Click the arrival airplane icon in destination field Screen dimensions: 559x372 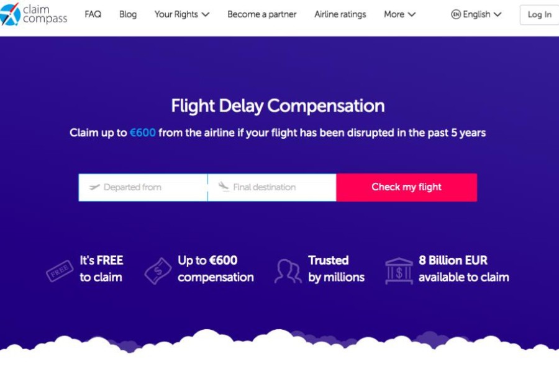(x=222, y=187)
